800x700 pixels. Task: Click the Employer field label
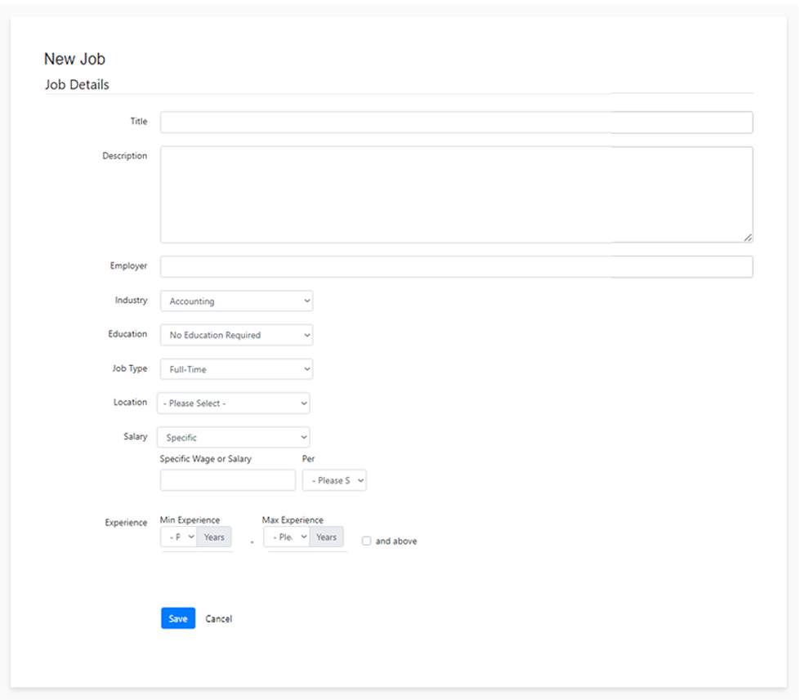(128, 266)
